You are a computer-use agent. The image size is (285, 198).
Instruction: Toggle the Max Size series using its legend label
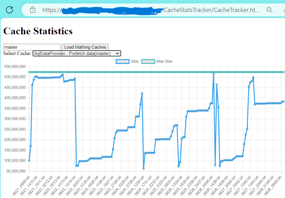tap(164, 61)
